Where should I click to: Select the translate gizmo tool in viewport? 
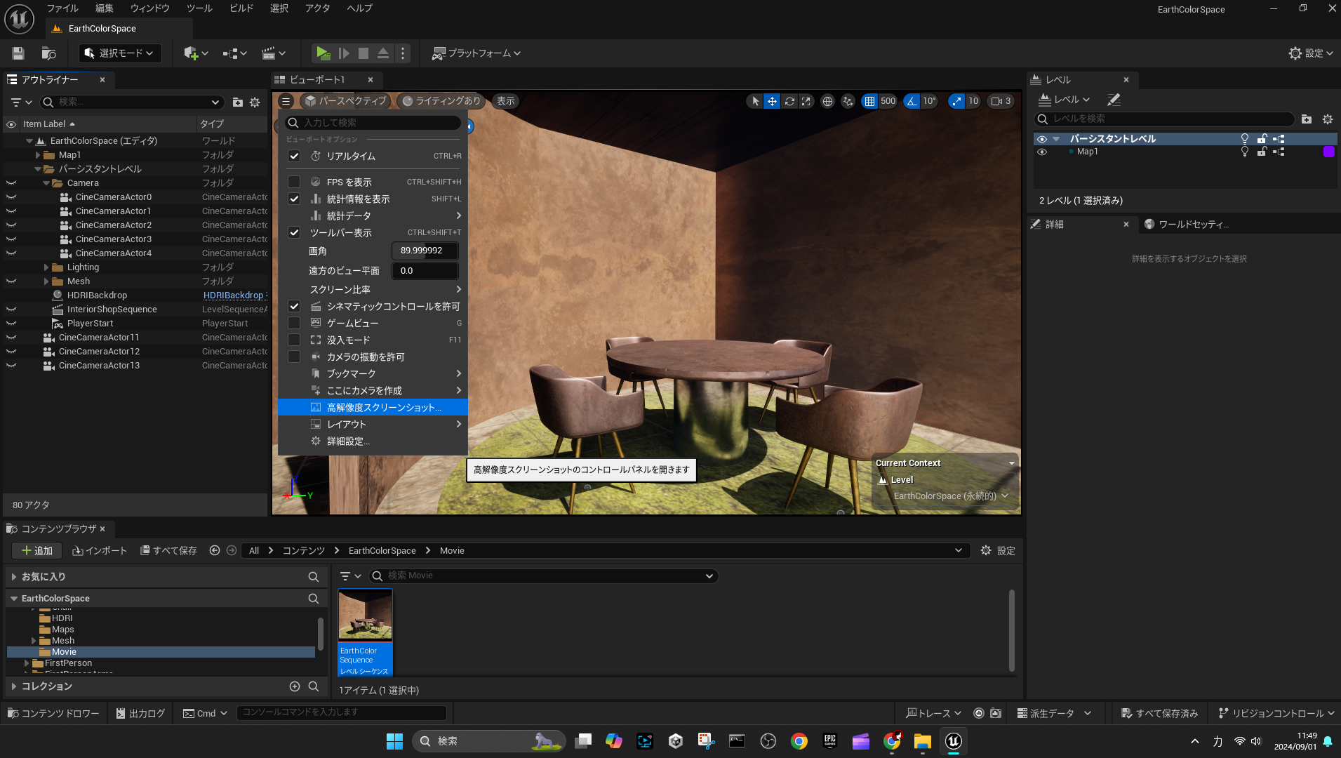click(772, 101)
